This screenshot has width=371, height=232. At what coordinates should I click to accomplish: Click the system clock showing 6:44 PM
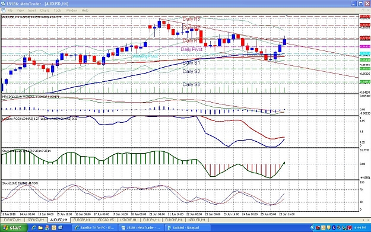(x=360, y=228)
